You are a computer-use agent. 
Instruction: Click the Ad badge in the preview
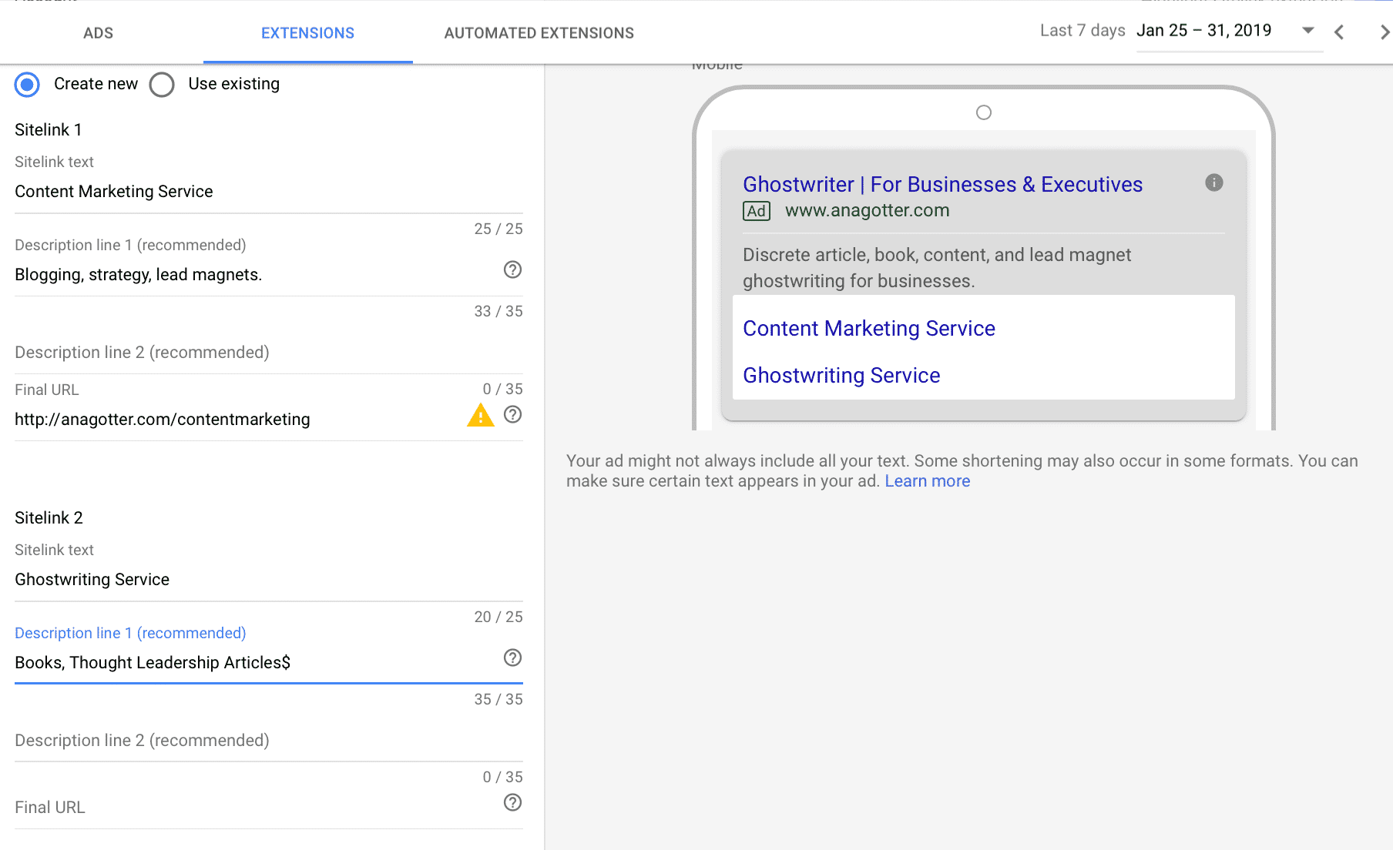point(757,211)
